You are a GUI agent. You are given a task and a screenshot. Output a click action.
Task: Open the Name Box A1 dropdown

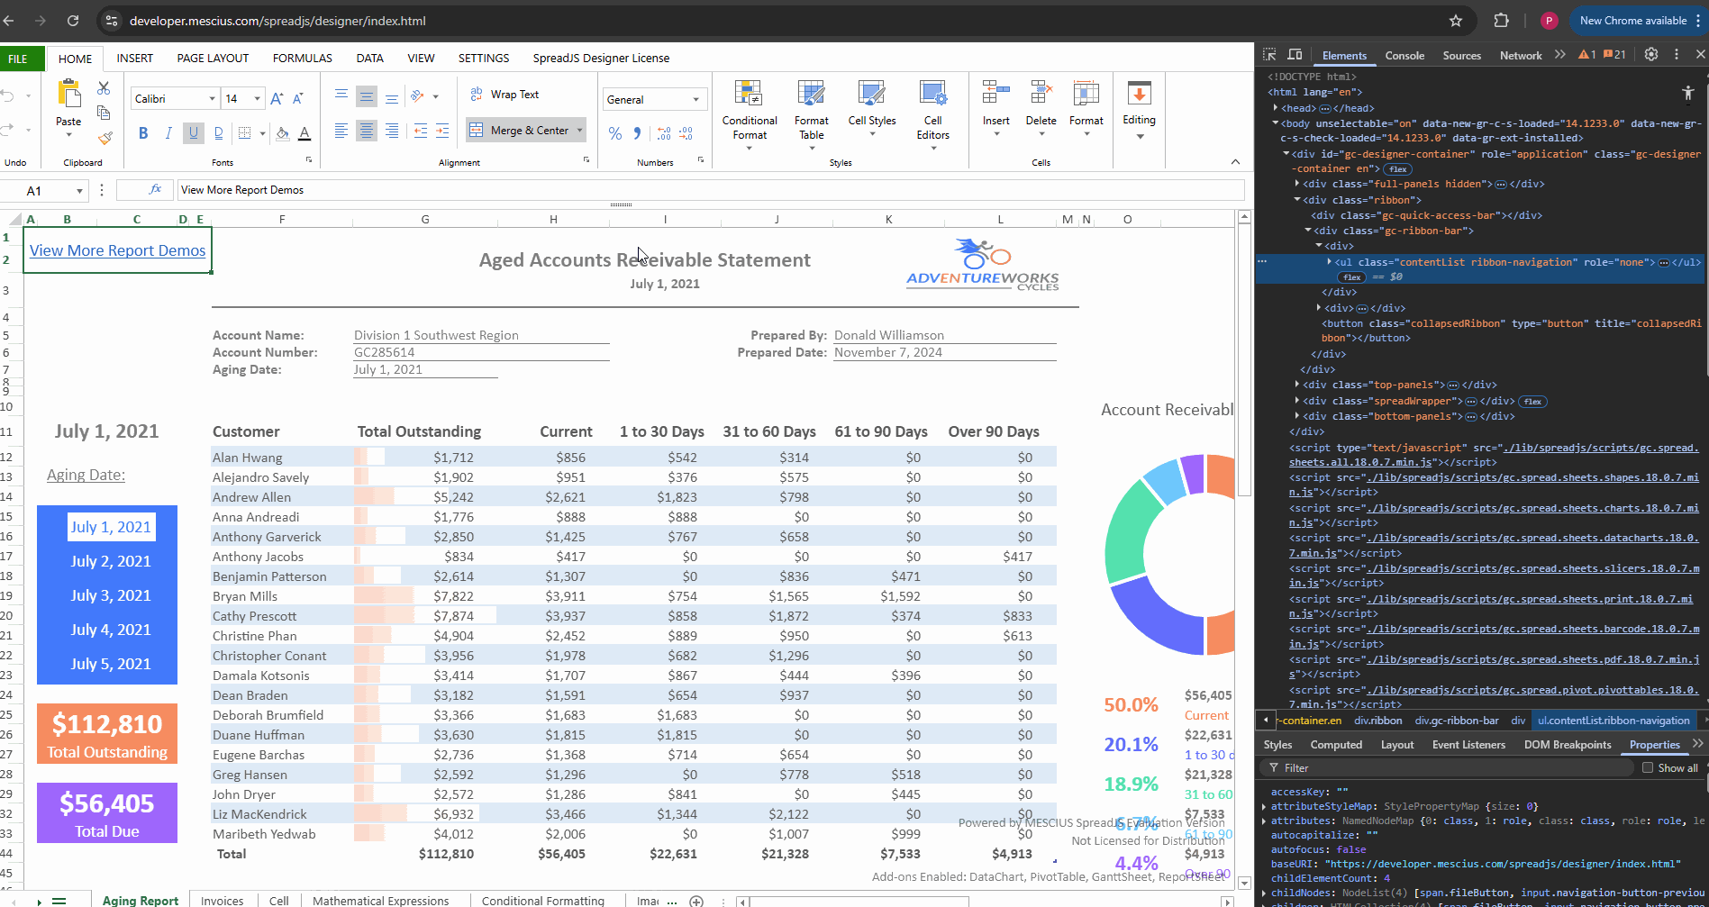pyautogui.click(x=79, y=191)
